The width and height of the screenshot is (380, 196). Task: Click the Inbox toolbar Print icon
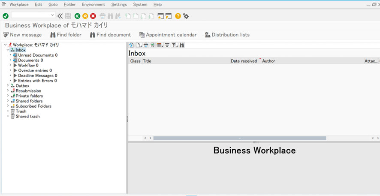(x=146, y=45)
